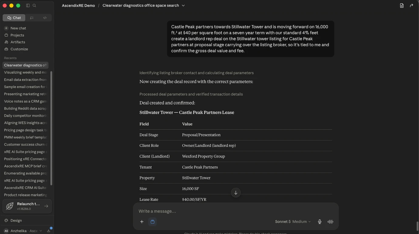Switch to the Chat tab
This screenshot has width=419, height=234.
point(14,18)
